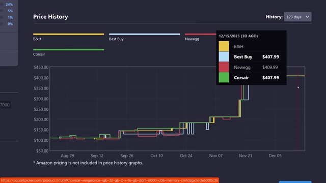Click the $350.00 y-axis label
The height and width of the screenshot is (183, 326).
pyautogui.click(x=41, y=88)
